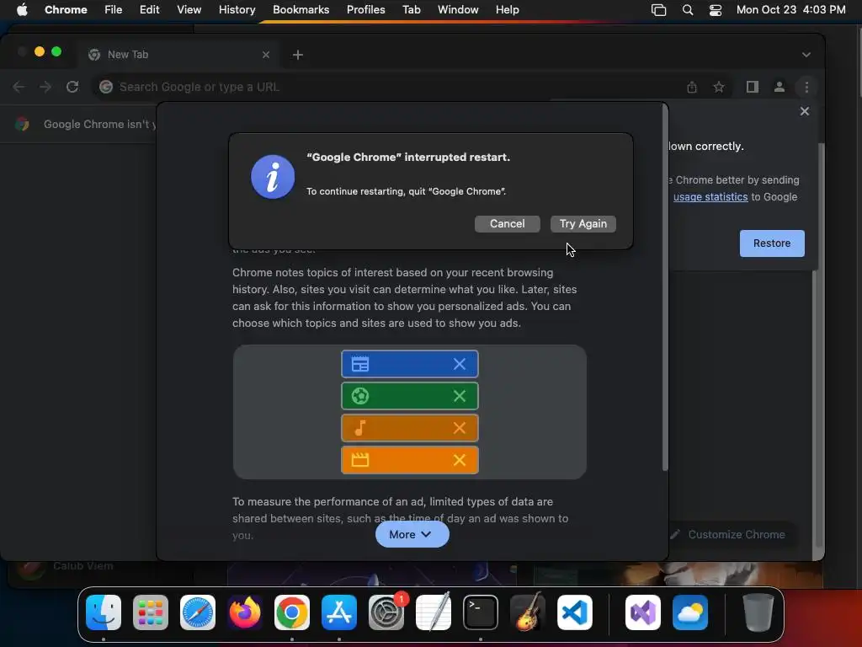Open the Weather app from the Dock
Viewport: 862px width, 647px height.
pos(690,612)
